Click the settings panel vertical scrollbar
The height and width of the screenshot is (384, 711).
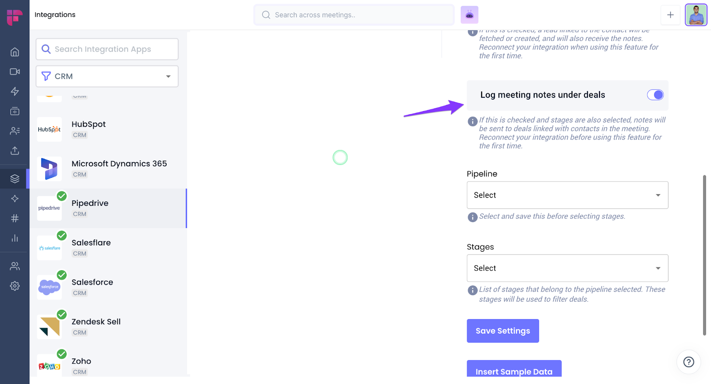tap(704, 255)
